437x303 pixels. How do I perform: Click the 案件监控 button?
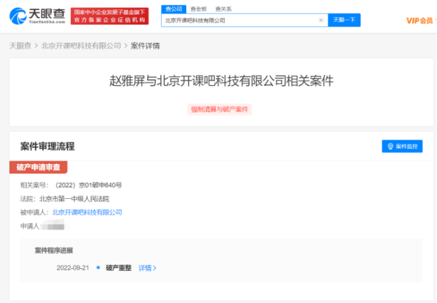click(402, 146)
